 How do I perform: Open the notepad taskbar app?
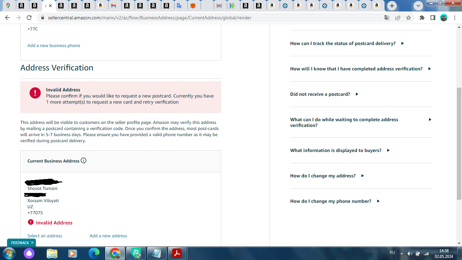click(x=157, y=253)
